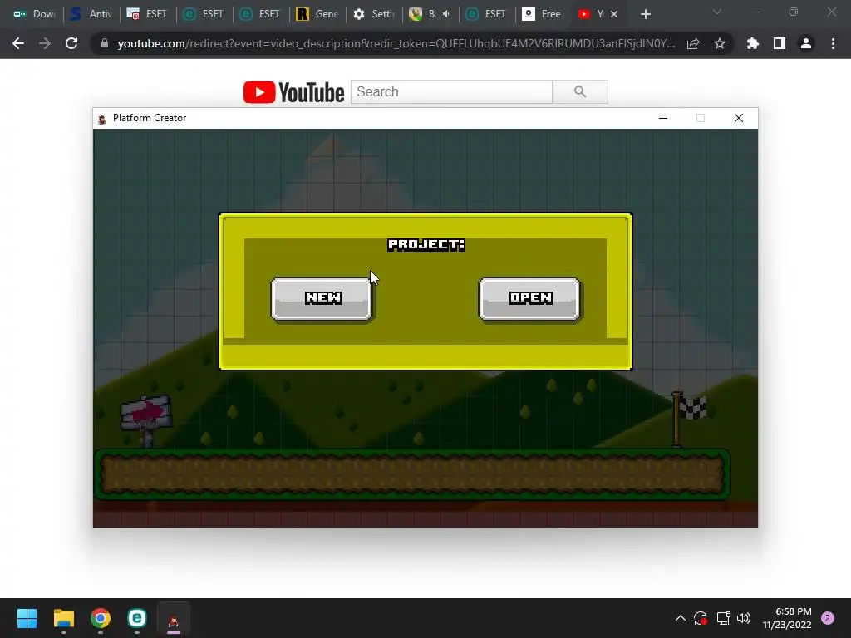The height and width of the screenshot is (638, 851).
Task: Close the Platform Creator window
Action: coord(739,118)
